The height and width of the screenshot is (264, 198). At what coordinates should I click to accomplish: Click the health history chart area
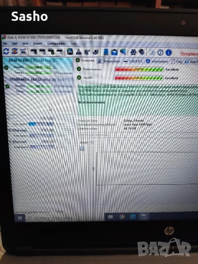(147, 168)
